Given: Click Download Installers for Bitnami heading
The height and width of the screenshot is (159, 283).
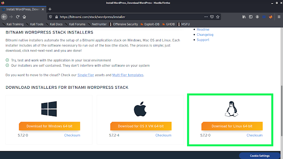Looking at the screenshot, I should (x=67, y=87).
